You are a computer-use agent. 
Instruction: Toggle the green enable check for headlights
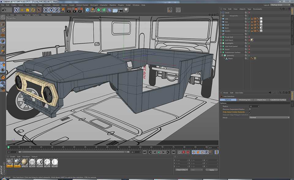click(x=249, y=43)
